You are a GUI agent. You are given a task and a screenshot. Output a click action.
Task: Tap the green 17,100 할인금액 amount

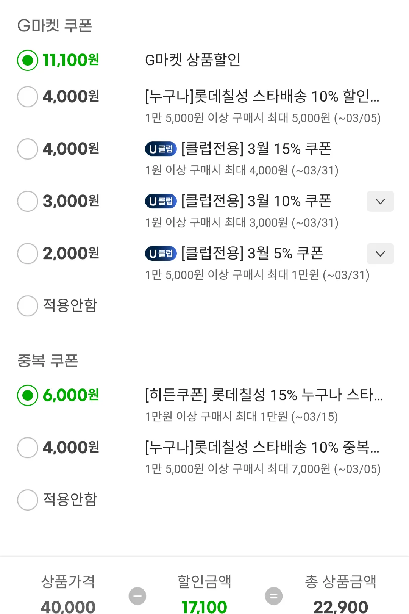204,606
